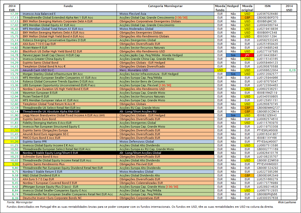Image resolution: width=301 pixels, height=213 pixels.
Task: Click 'Alt - Long/Short Acções RU' category
Action: pyautogui.click(x=165, y=112)
